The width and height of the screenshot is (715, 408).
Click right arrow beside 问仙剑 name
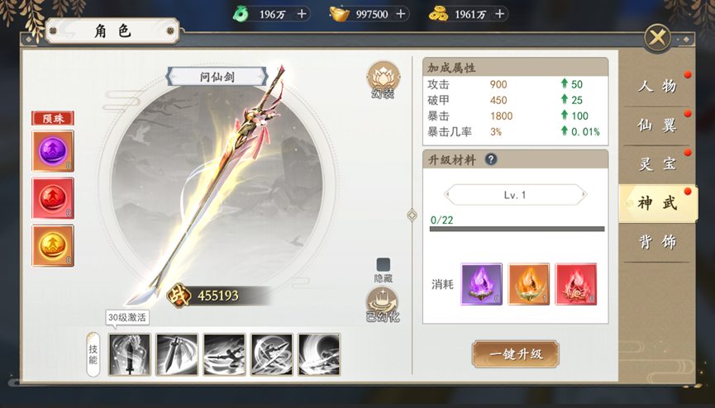(x=263, y=76)
